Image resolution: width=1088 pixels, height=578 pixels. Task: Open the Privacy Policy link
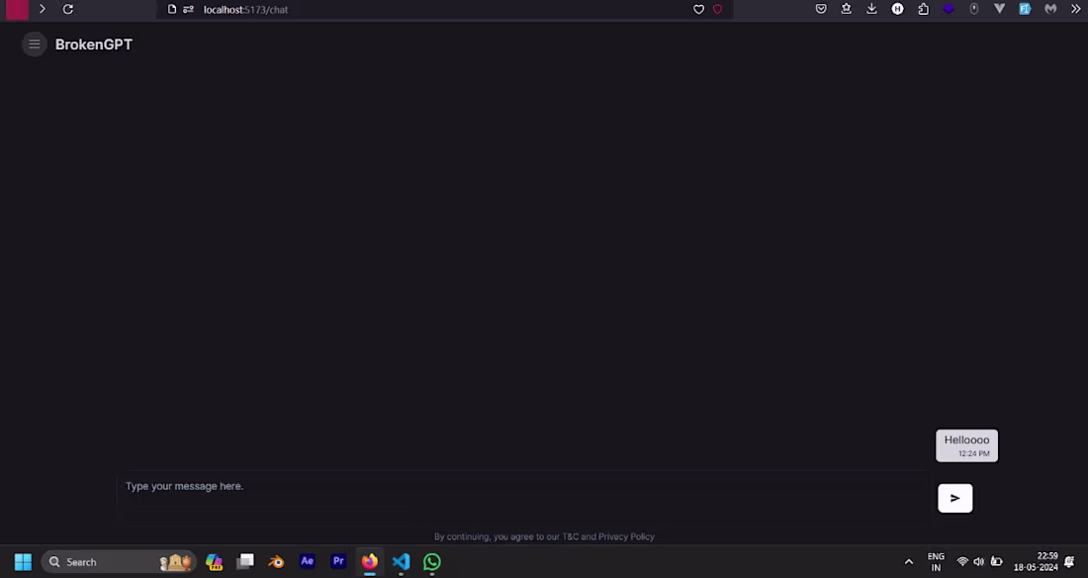[x=627, y=535]
